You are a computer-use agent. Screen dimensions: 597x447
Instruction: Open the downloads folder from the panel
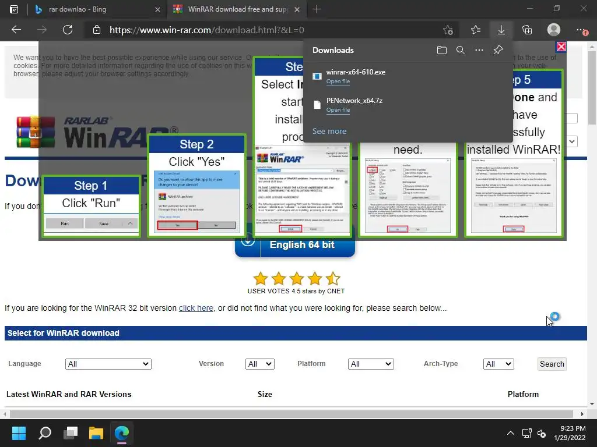tap(442, 50)
